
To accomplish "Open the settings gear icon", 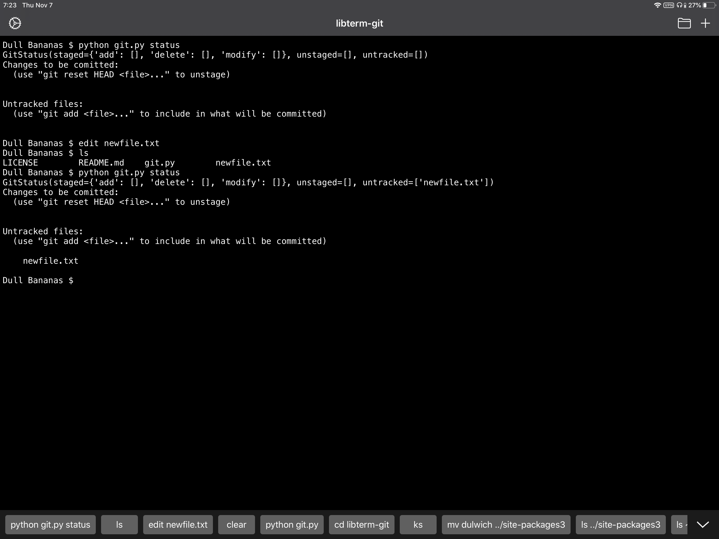I will point(15,23).
